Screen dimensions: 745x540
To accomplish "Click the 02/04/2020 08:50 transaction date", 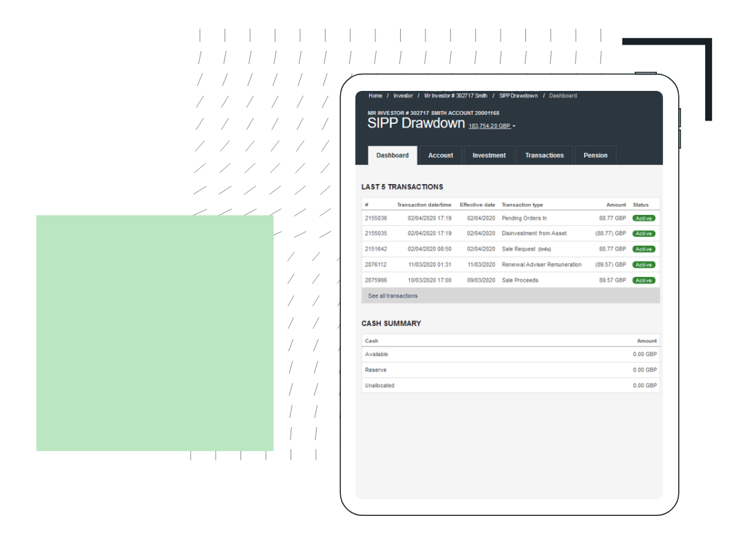I will pyautogui.click(x=430, y=249).
